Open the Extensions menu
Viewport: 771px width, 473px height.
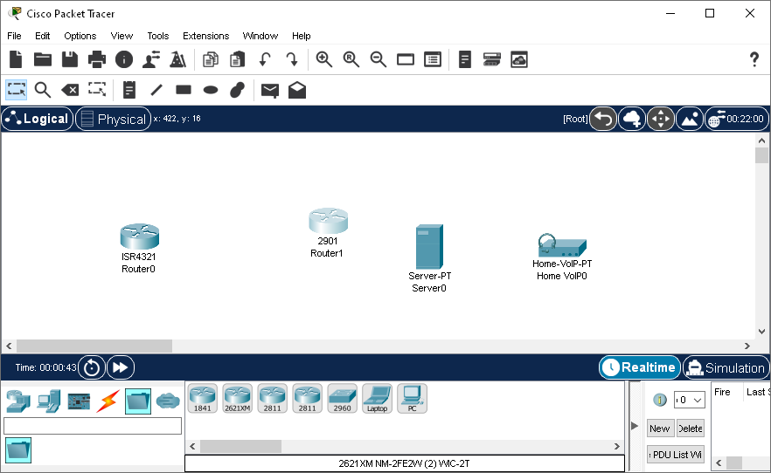[205, 36]
